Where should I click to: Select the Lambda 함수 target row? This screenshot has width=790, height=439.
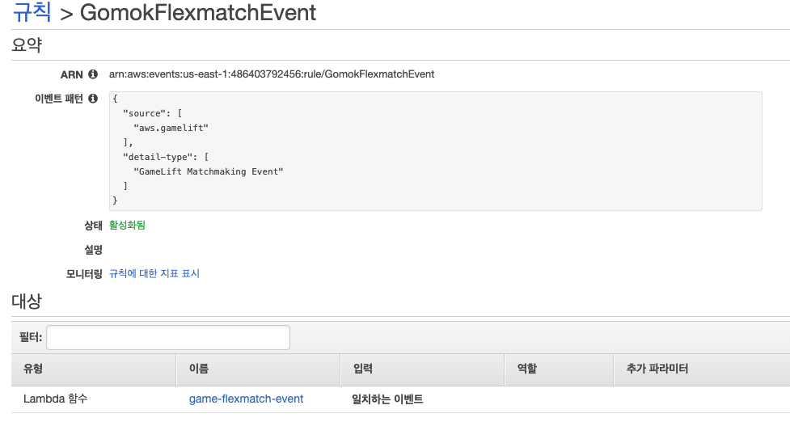point(400,399)
